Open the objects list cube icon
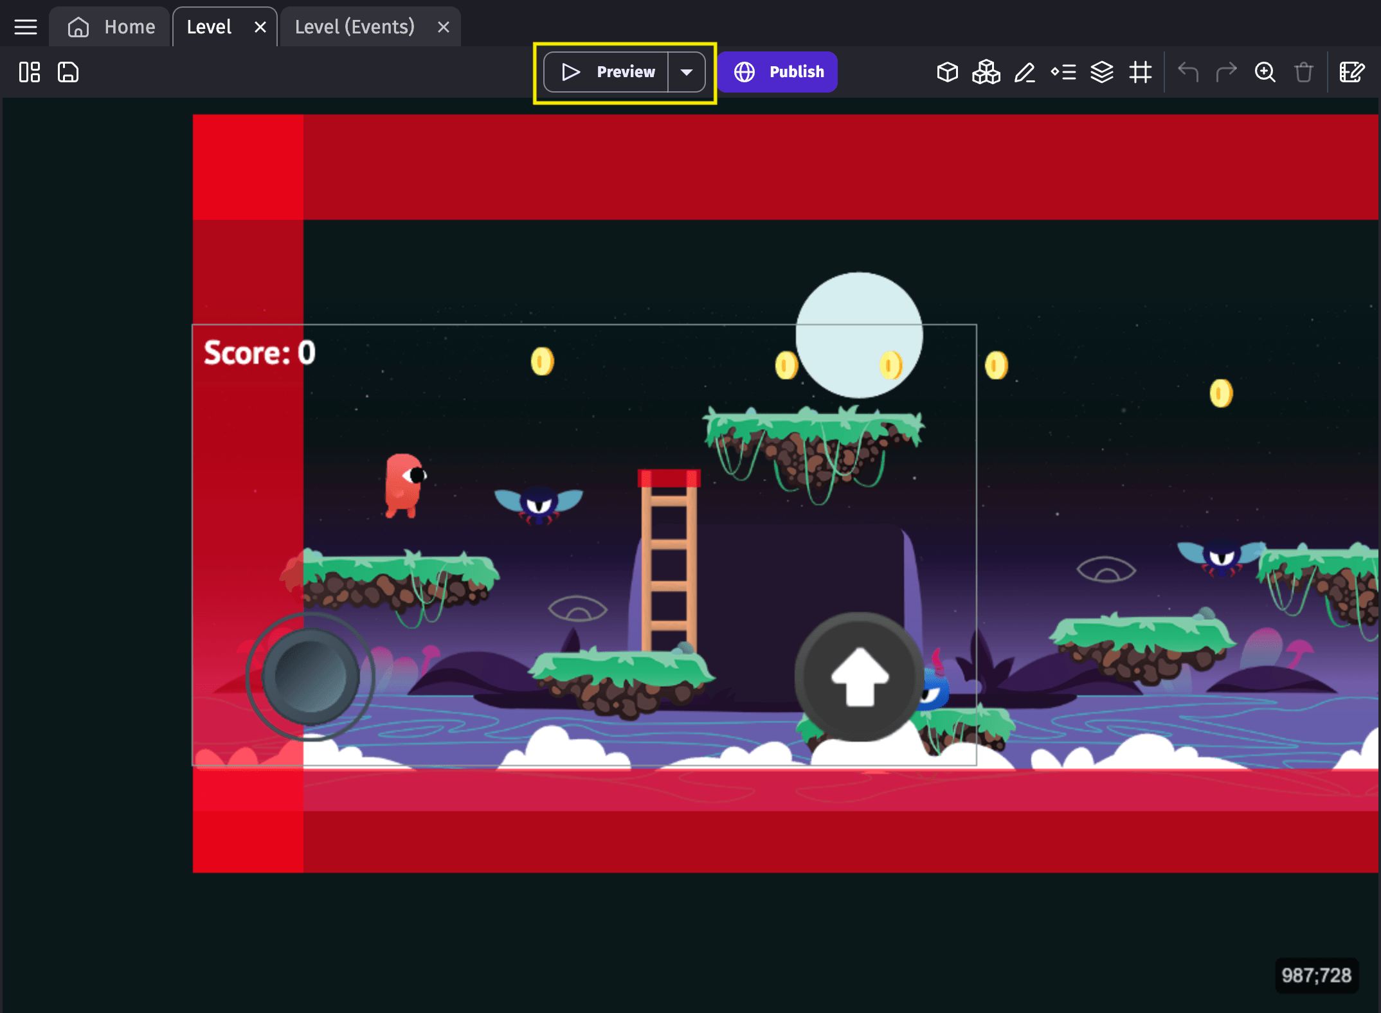This screenshot has height=1013, width=1381. coord(947,72)
